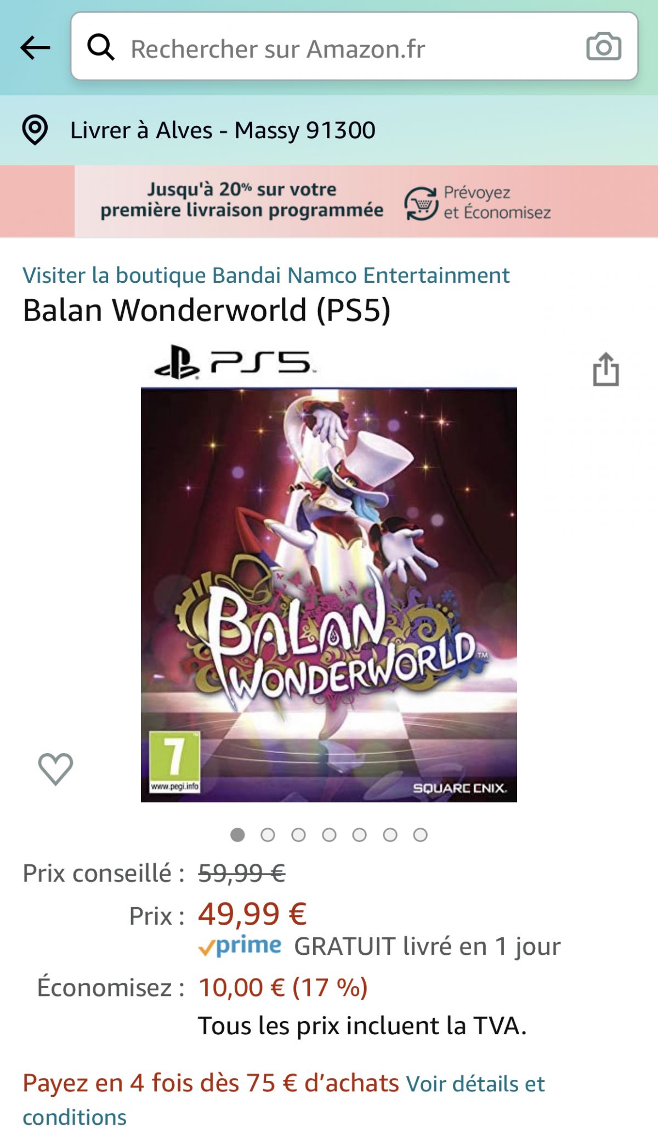Visit the Bandai Namco Entertainment store link
Viewport: 658px width, 1128px height.
click(266, 275)
